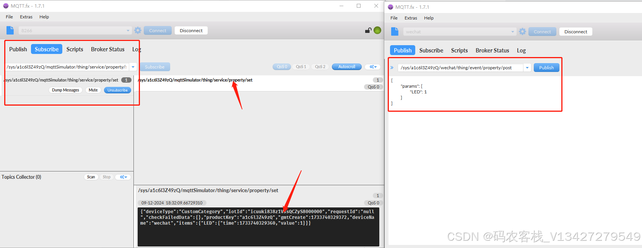
Task: Click the open padlock icon in left window
Action: coord(368,31)
